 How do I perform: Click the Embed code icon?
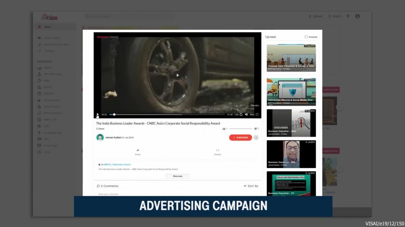218,150
